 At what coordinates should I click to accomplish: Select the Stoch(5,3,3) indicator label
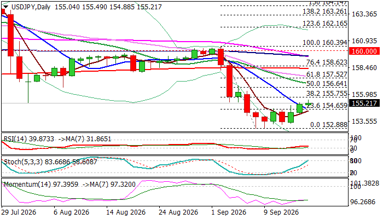[23, 162]
